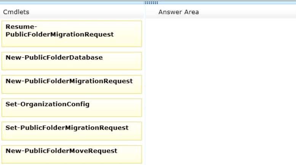Click 'Set-PublicFolderMigrationRequest' bold text
This screenshot has height=165, width=296.
[67, 128]
